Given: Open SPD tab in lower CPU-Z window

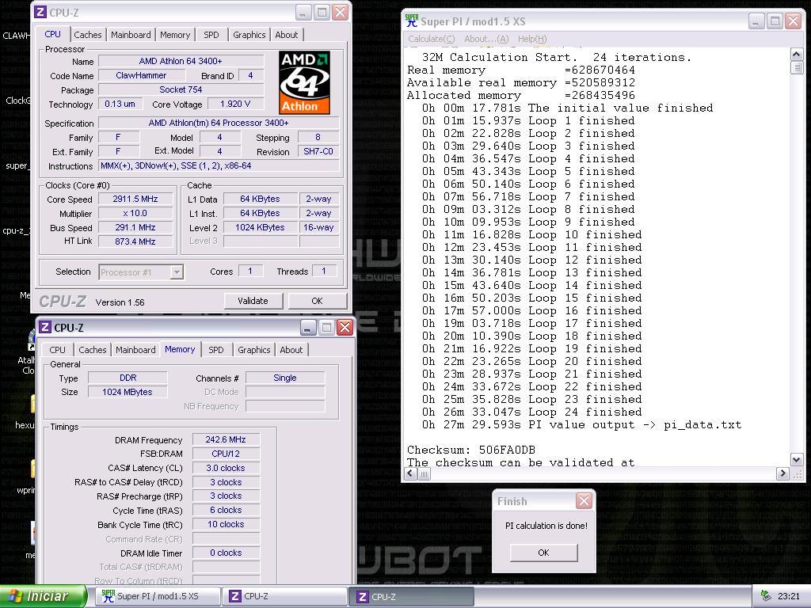Looking at the screenshot, I should pyautogui.click(x=216, y=350).
